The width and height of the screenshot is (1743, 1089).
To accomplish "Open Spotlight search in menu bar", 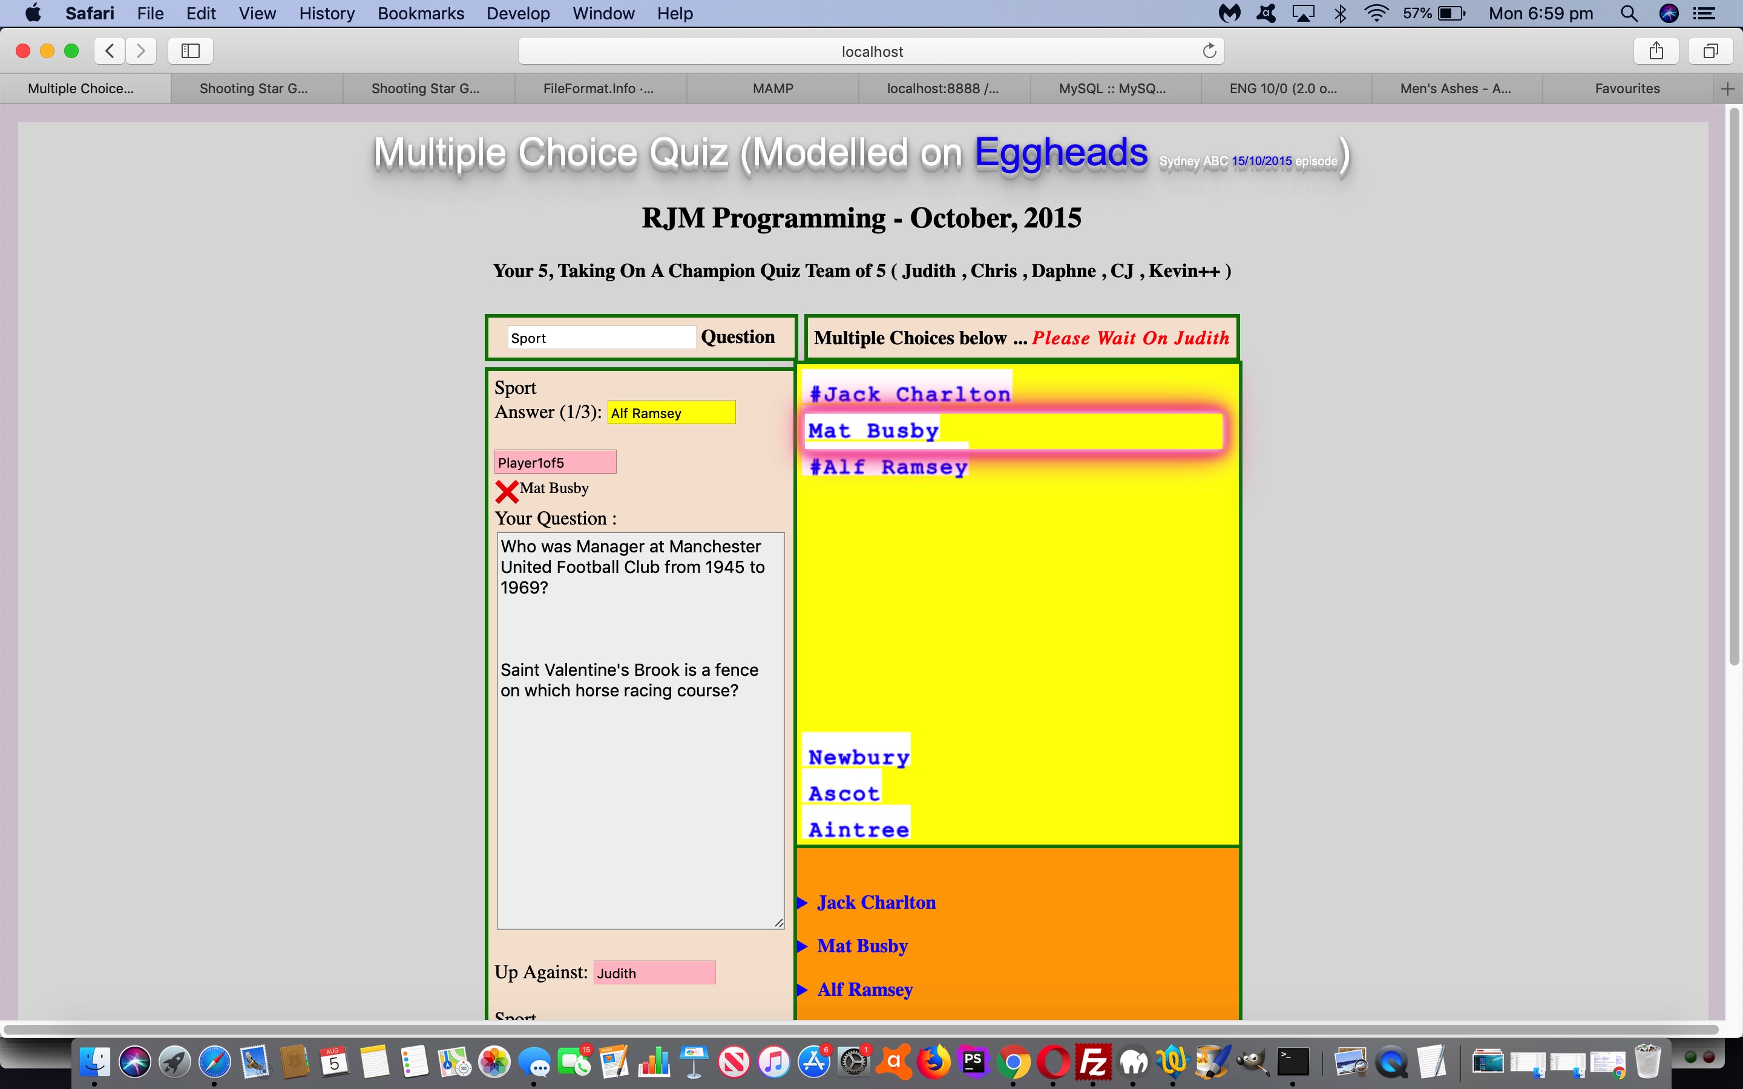I will [1629, 13].
